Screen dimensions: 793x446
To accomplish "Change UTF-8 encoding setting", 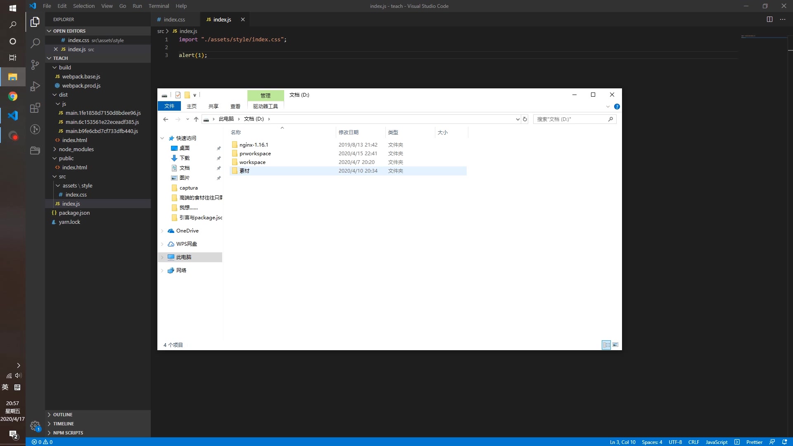I will [675, 442].
